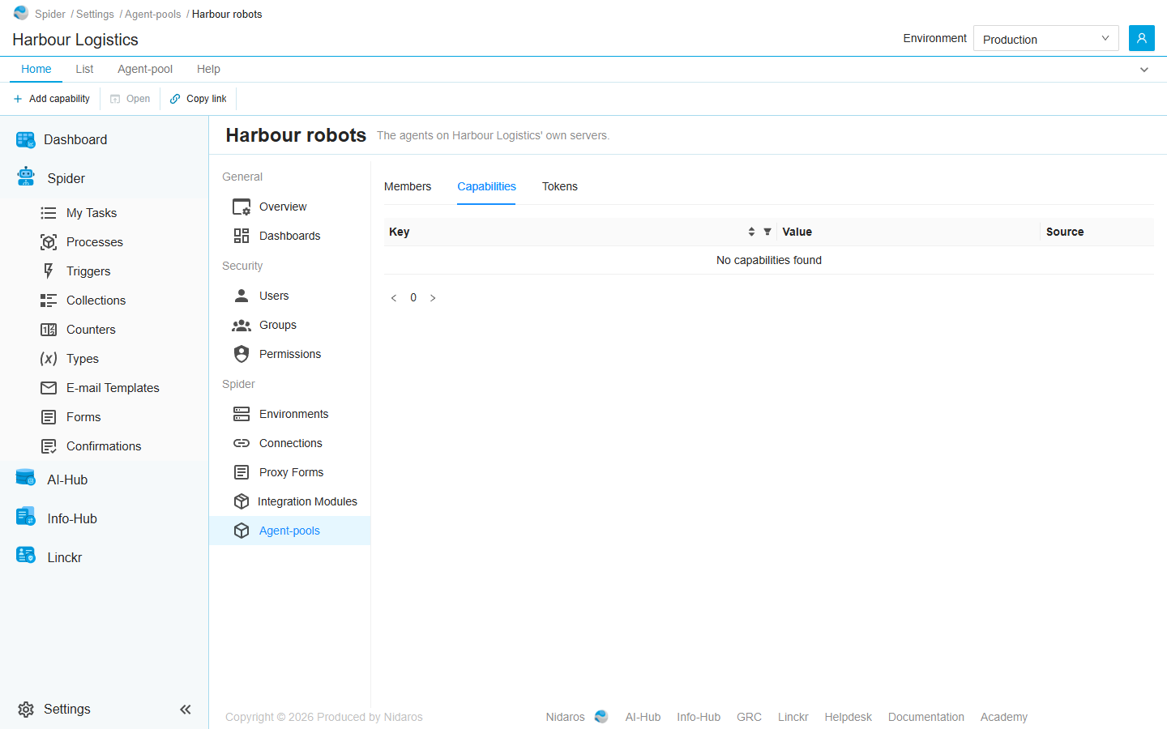Click the My Tasks list icon

click(x=49, y=213)
